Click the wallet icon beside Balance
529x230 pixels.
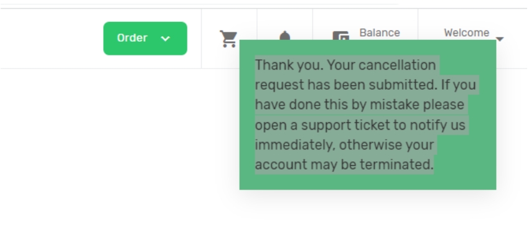pyautogui.click(x=341, y=35)
